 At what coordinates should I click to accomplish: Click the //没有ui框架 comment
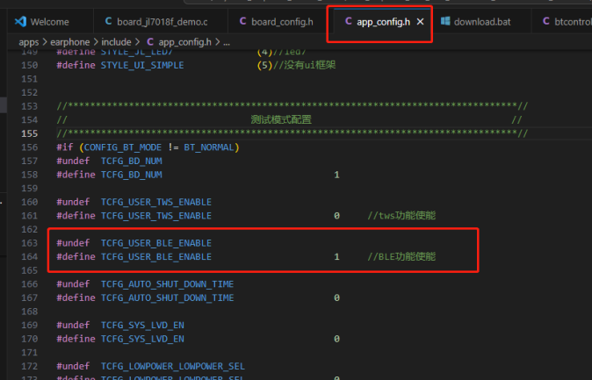304,65
